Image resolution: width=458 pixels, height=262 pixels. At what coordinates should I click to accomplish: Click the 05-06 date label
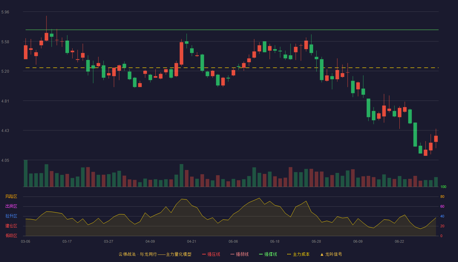233,241
